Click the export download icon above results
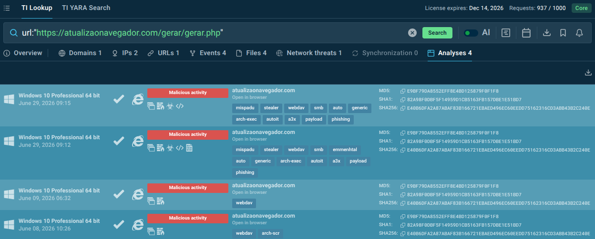 click(588, 73)
